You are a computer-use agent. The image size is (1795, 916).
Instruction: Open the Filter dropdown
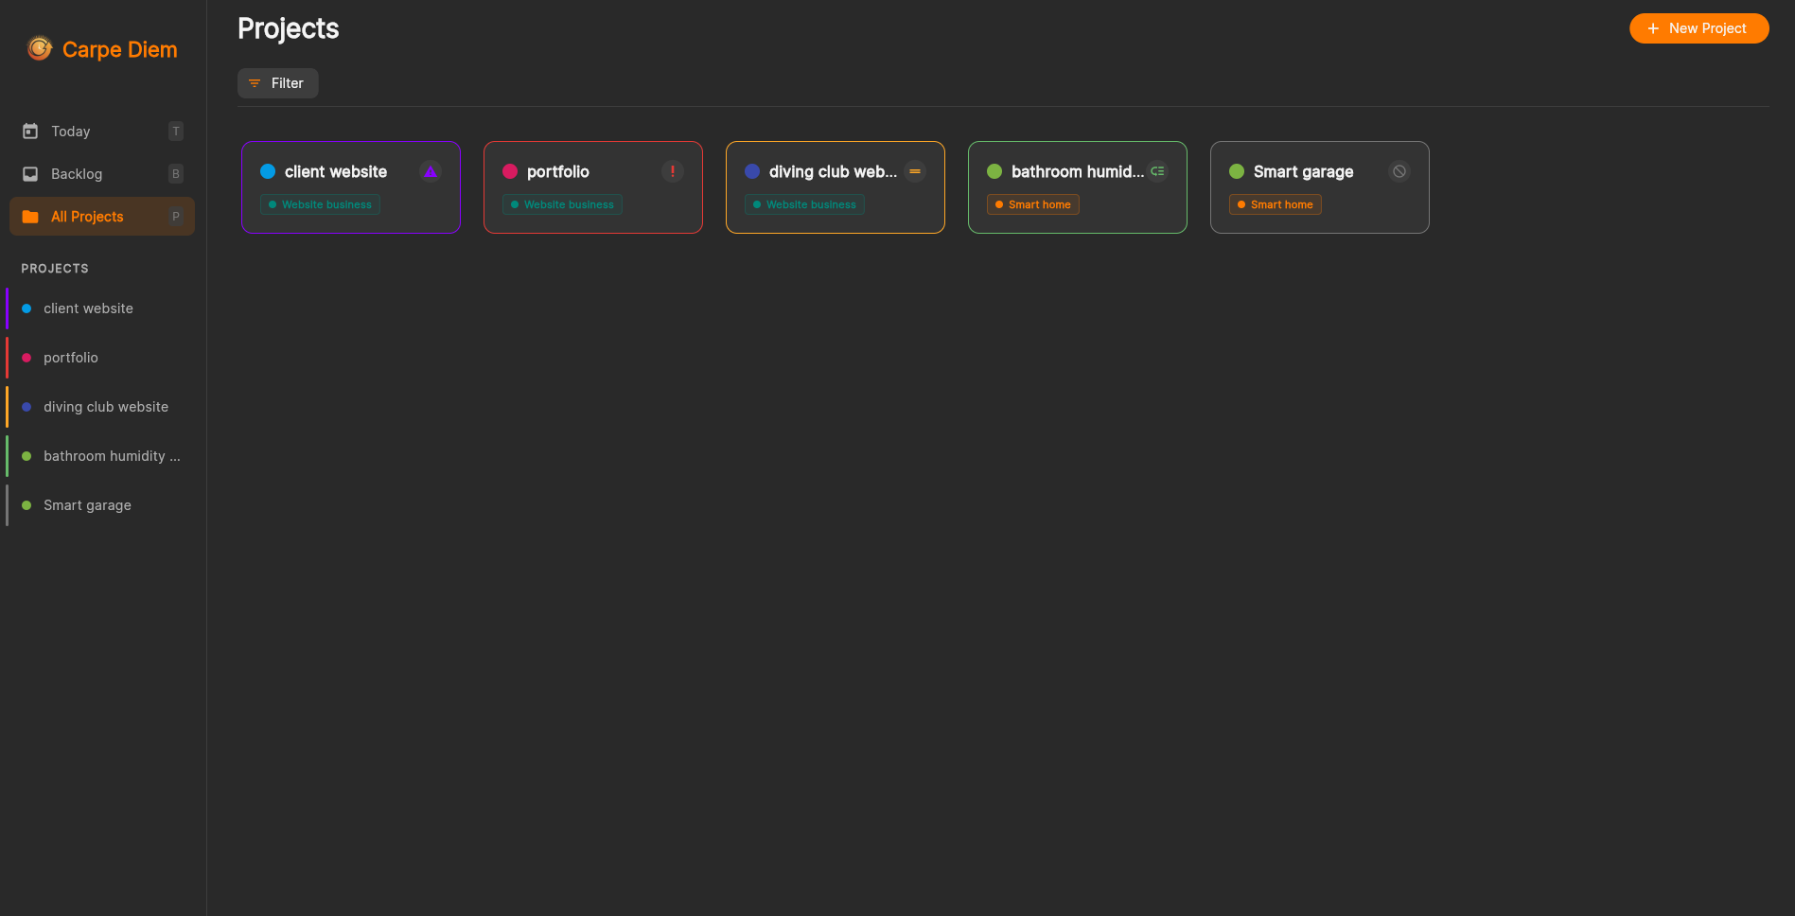click(277, 83)
